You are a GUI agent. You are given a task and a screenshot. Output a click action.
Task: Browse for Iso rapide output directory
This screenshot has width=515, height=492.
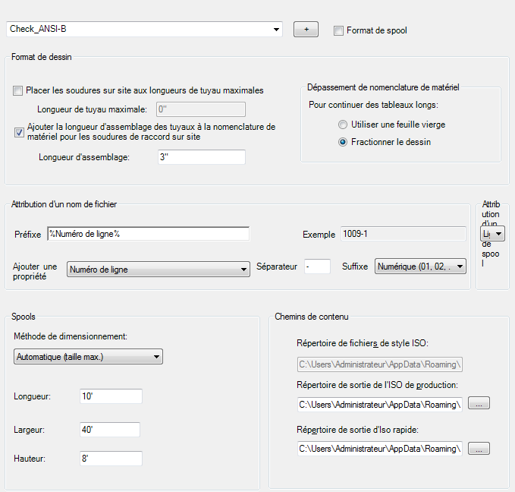click(479, 449)
